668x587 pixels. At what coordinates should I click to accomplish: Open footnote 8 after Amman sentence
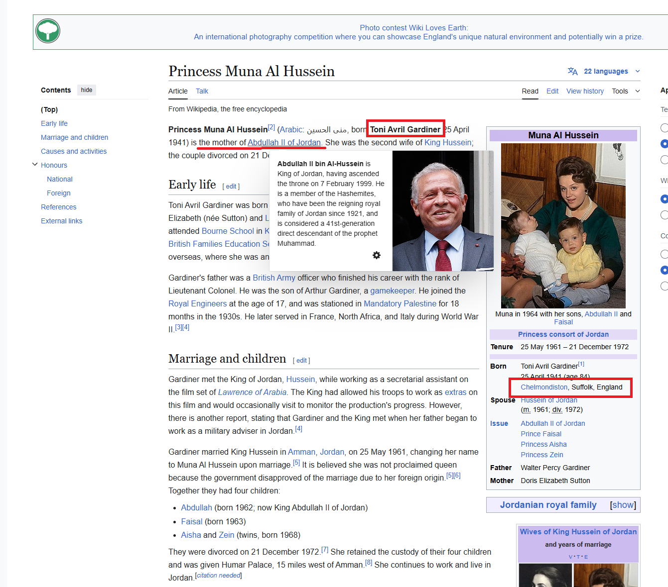[369, 563]
